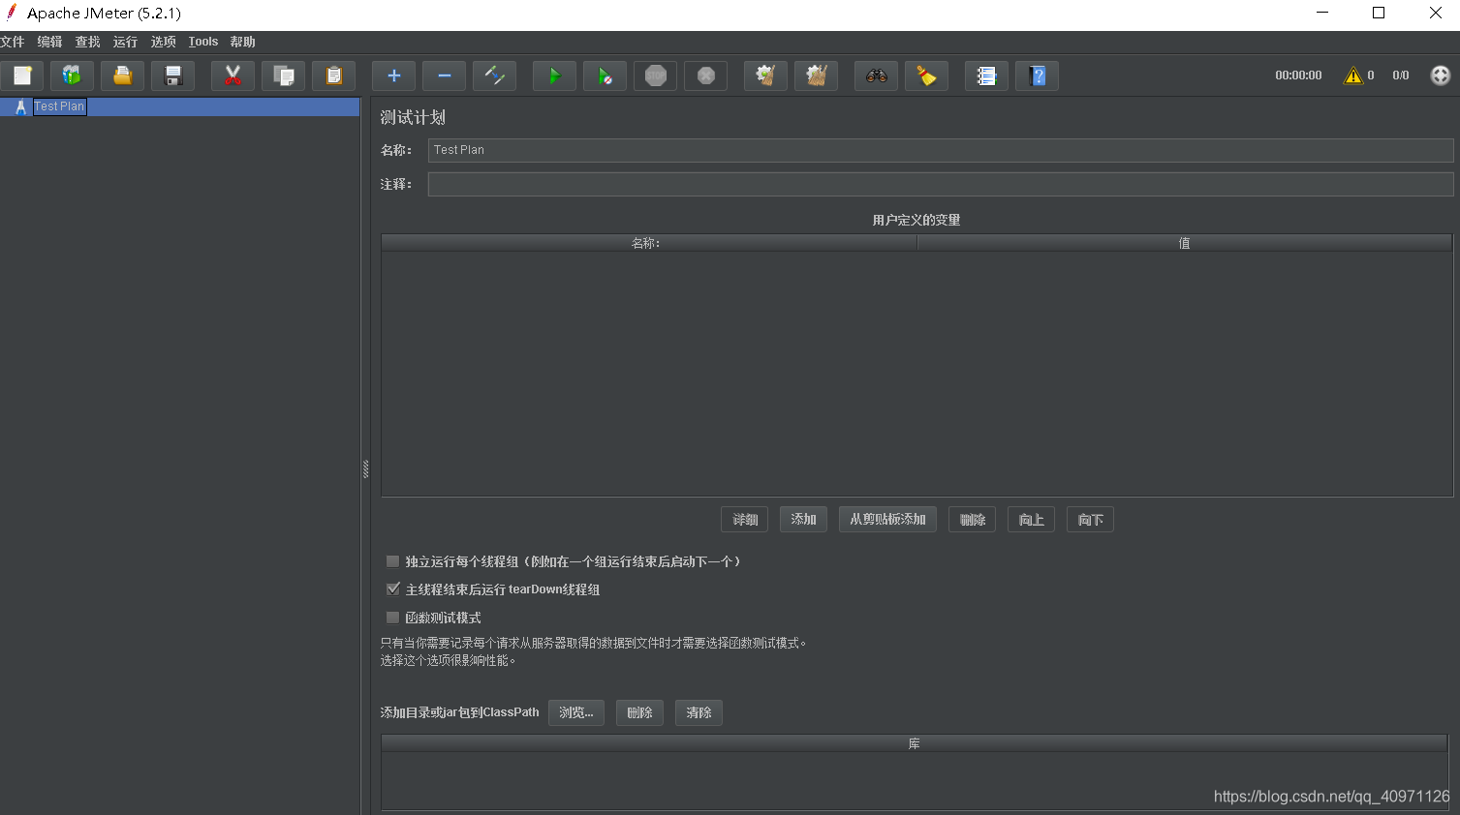1460x815 pixels.
Task: Click the 名称 column header
Action: point(649,243)
